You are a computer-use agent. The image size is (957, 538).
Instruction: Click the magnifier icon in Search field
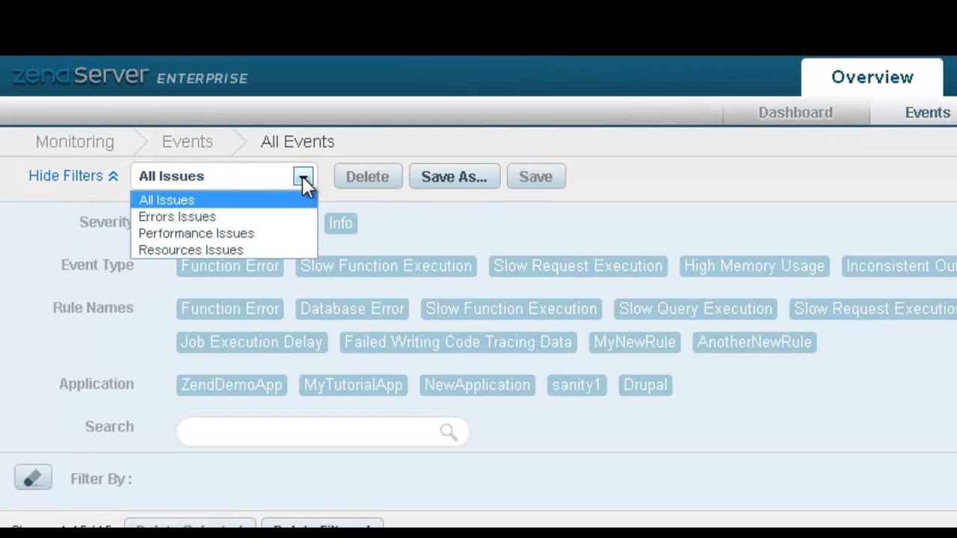pos(448,431)
